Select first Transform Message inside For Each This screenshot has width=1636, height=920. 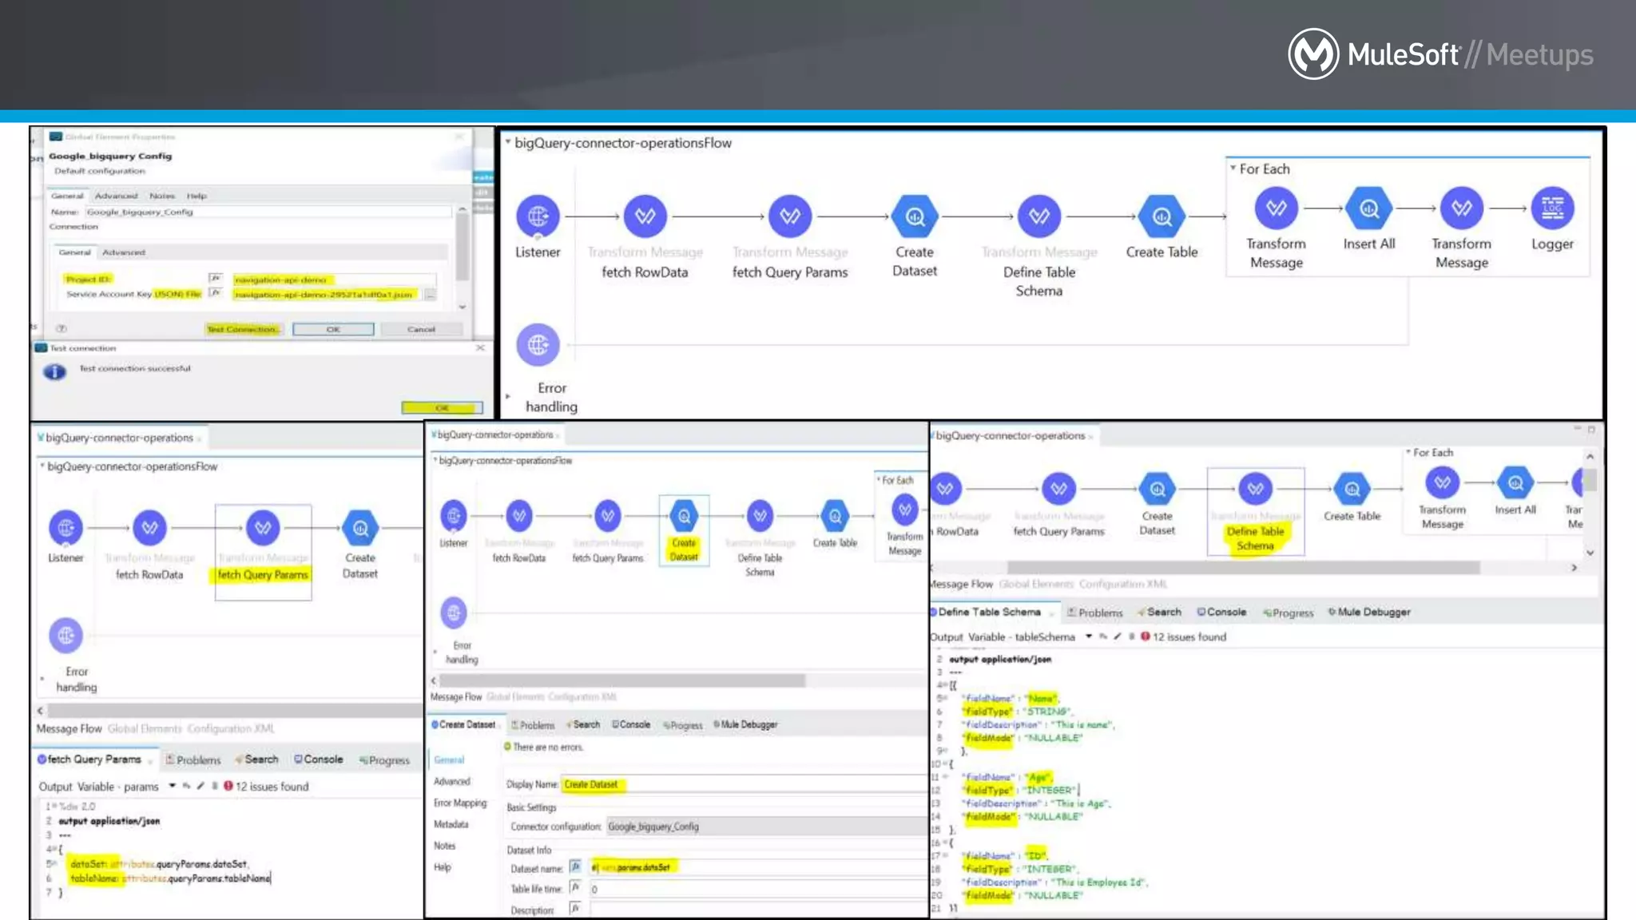point(1277,208)
